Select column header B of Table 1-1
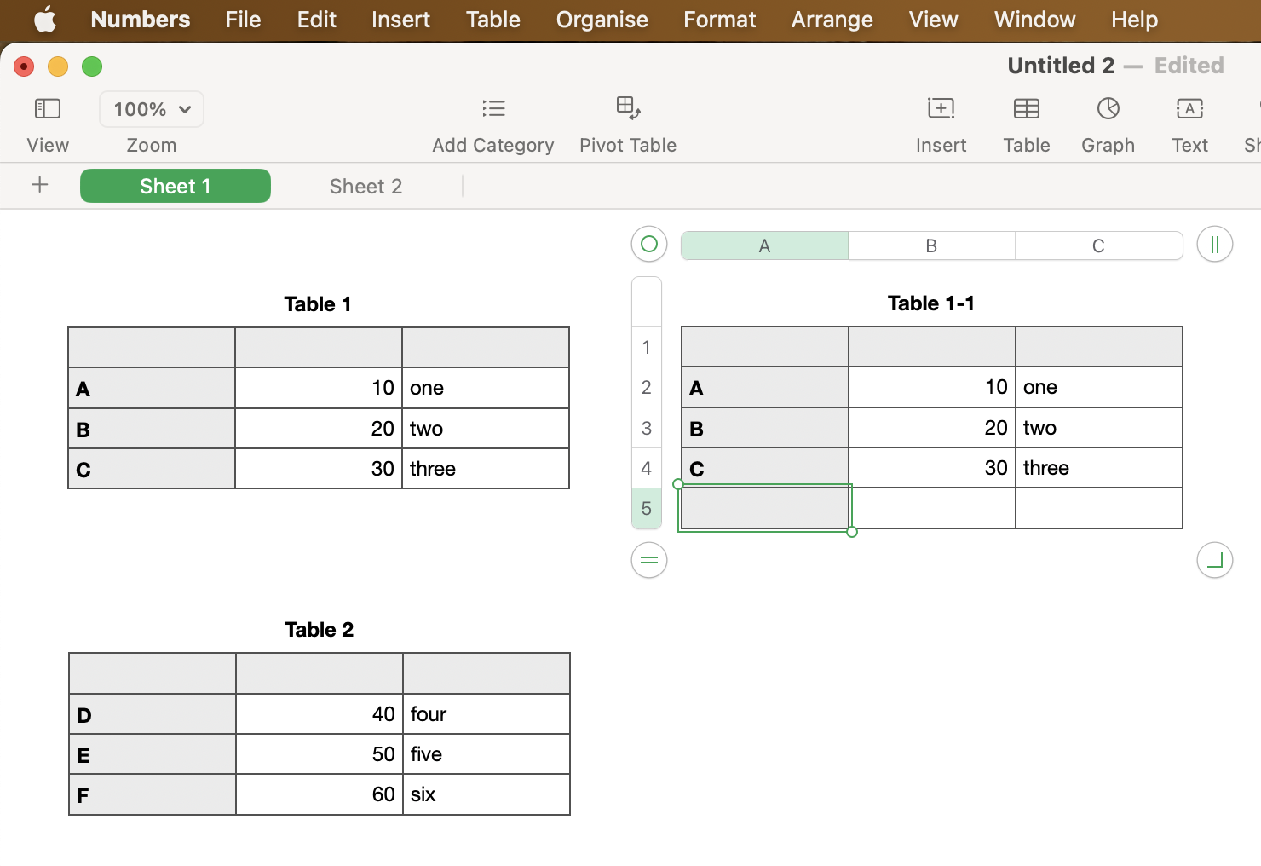 click(x=930, y=245)
